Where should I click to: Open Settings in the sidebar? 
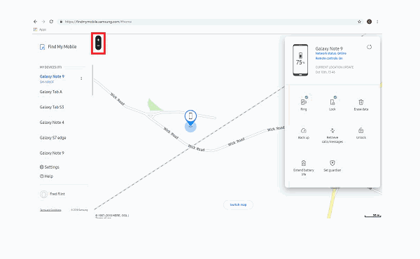50,167
